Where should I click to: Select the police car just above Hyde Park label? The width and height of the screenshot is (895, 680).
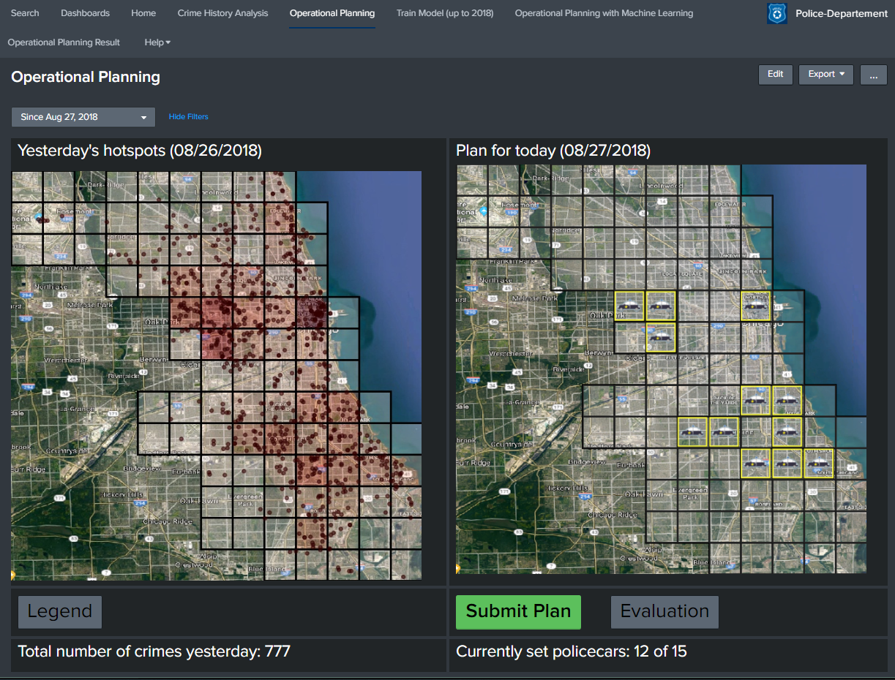coord(787,401)
